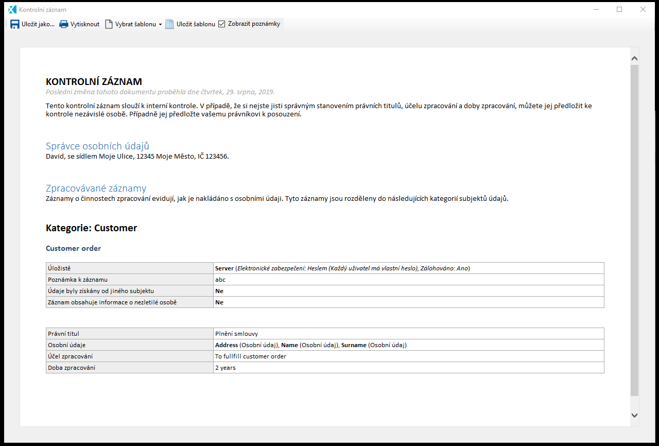The width and height of the screenshot is (659, 446).
Task: Maximize the Kontrolní záznam window
Action: point(619,9)
